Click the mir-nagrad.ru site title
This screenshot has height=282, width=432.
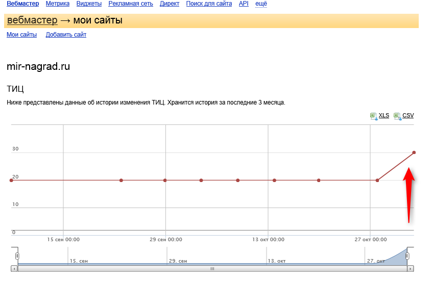(38, 67)
